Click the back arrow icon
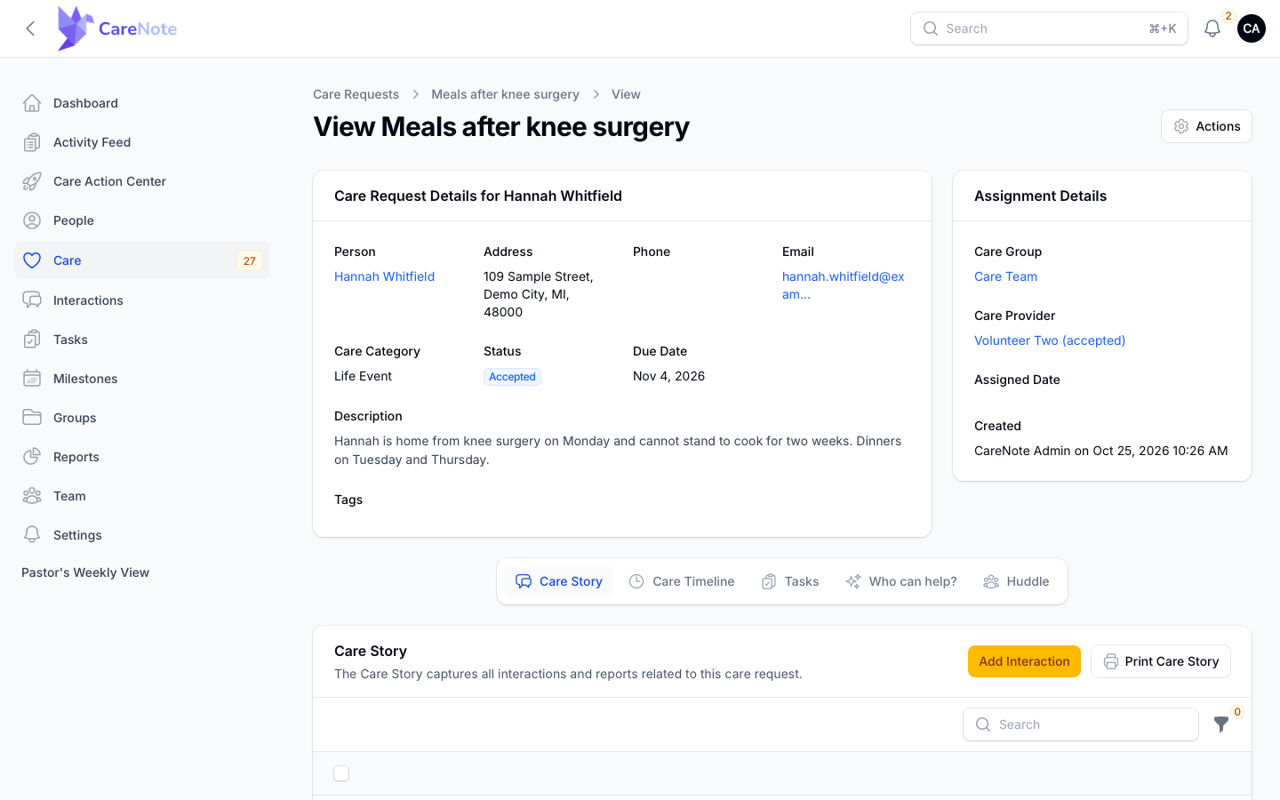 coord(30,28)
